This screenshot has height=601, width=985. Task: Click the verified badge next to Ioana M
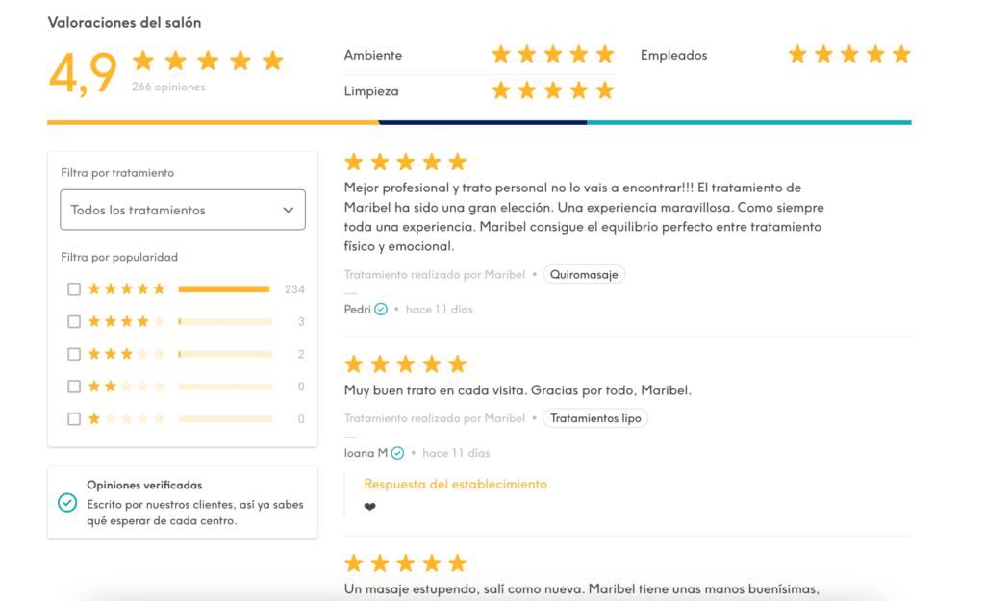(397, 453)
